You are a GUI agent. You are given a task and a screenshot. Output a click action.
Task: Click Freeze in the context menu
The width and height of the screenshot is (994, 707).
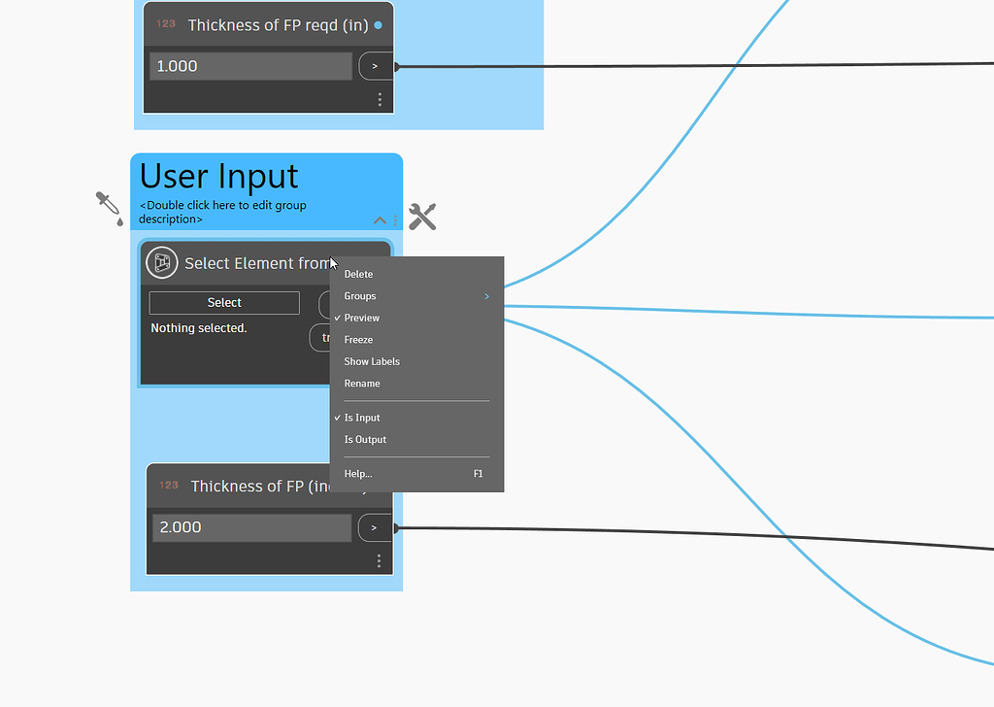tap(357, 339)
